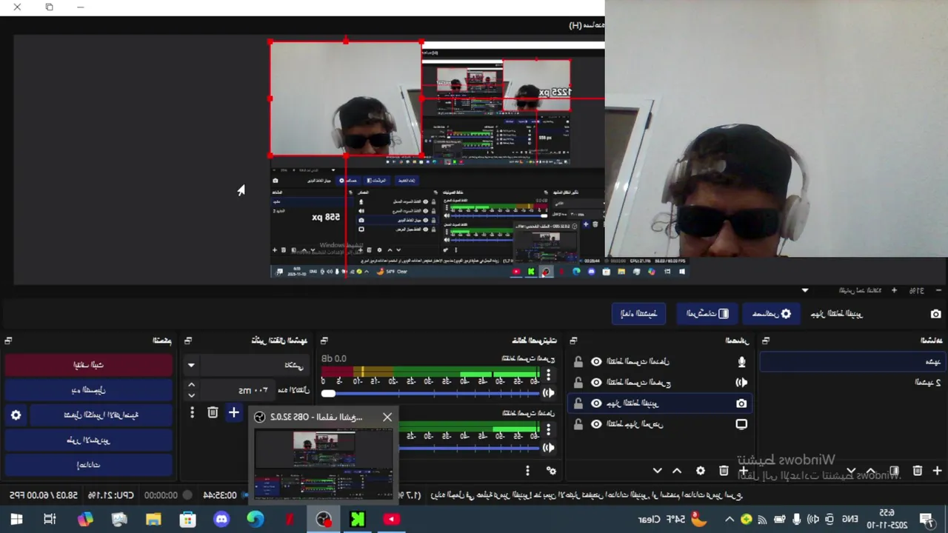948x533 pixels.
Task: Open second mixer channel three-dot menu
Action: (x=548, y=429)
